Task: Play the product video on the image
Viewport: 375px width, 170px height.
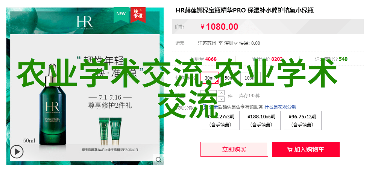Action: coord(17,152)
